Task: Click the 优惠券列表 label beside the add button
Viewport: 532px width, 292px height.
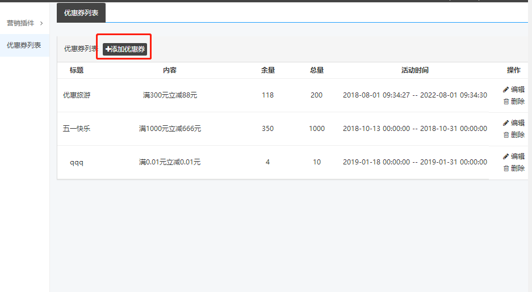Action: 81,49
